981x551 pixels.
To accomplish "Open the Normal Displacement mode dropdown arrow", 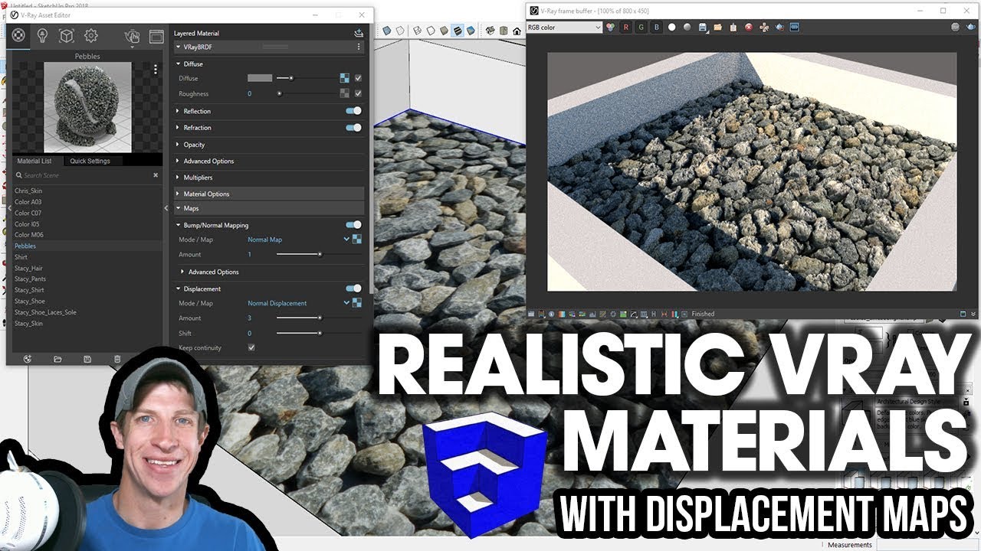I will pyautogui.click(x=346, y=303).
